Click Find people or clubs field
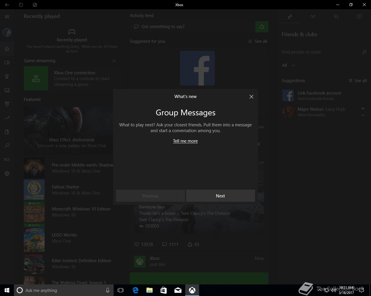 (x=320, y=52)
